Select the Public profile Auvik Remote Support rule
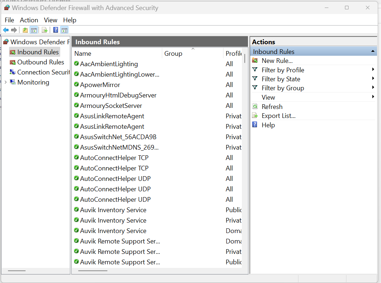 pyautogui.click(x=157, y=262)
